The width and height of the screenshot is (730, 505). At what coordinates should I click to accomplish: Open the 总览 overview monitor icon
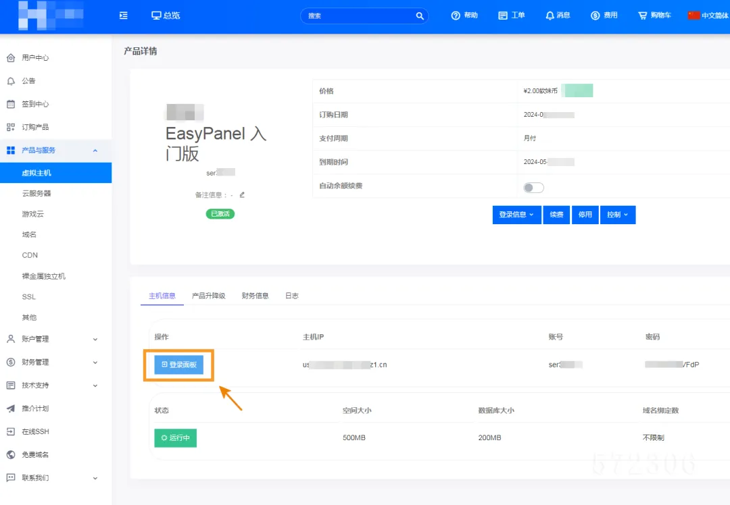156,16
